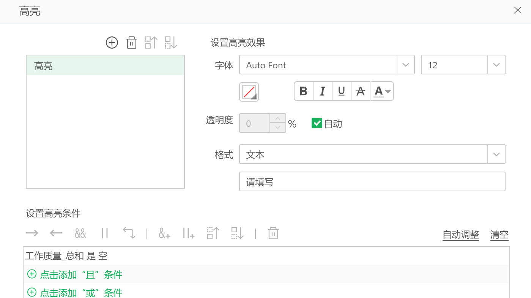Move condition up in condition toolbar

tap(213, 233)
